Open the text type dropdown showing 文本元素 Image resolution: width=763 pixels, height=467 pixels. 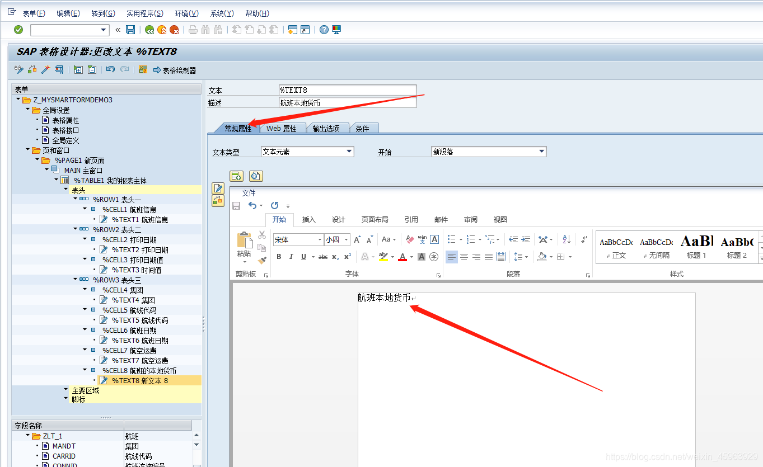click(x=349, y=151)
